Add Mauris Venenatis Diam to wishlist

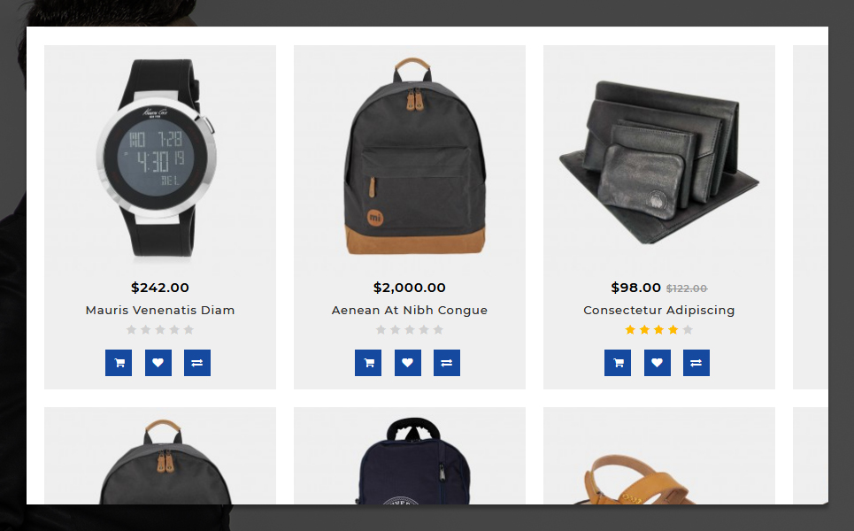[158, 363]
